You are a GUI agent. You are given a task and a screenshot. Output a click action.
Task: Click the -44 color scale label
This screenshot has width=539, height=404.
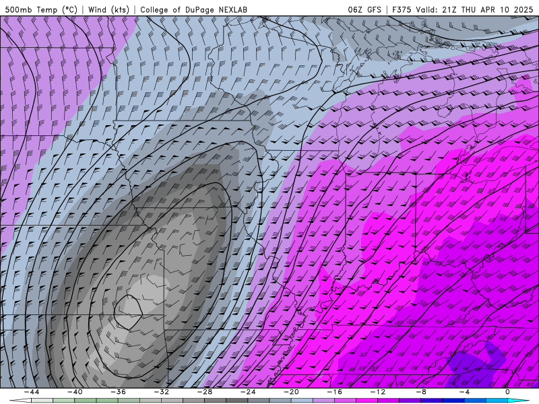tap(32, 392)
